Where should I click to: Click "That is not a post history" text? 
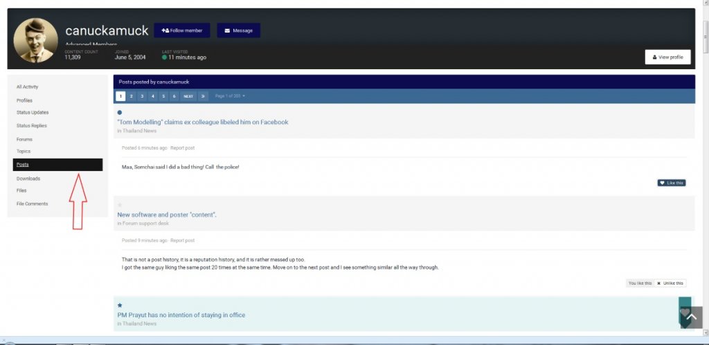(x=213, y=260)
